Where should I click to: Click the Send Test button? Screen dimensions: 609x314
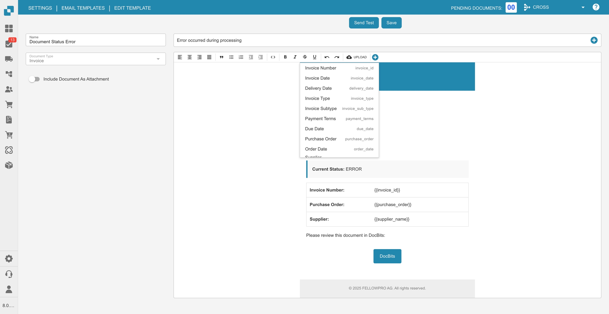(364, 23)
